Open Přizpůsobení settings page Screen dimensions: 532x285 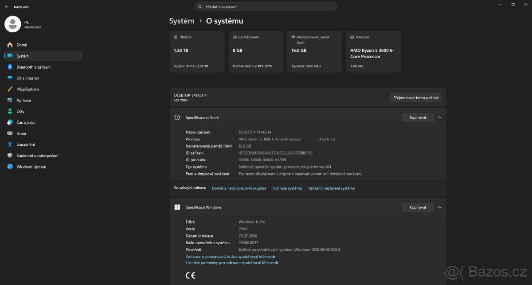[x=43, y=89]
